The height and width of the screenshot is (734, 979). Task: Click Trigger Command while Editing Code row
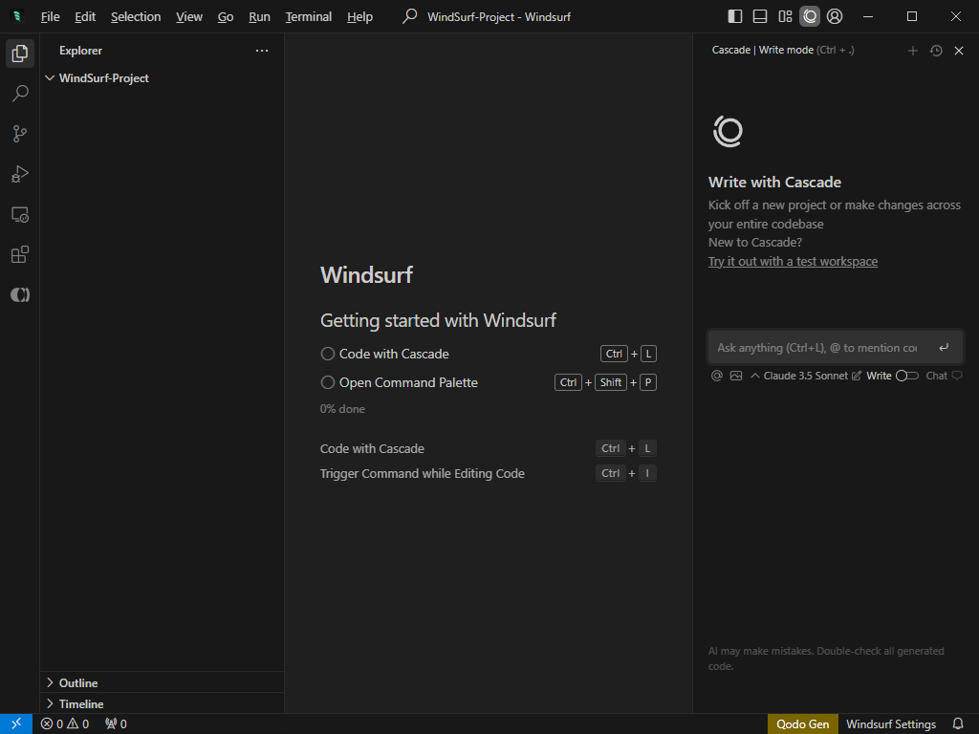[x=489, y=474]
